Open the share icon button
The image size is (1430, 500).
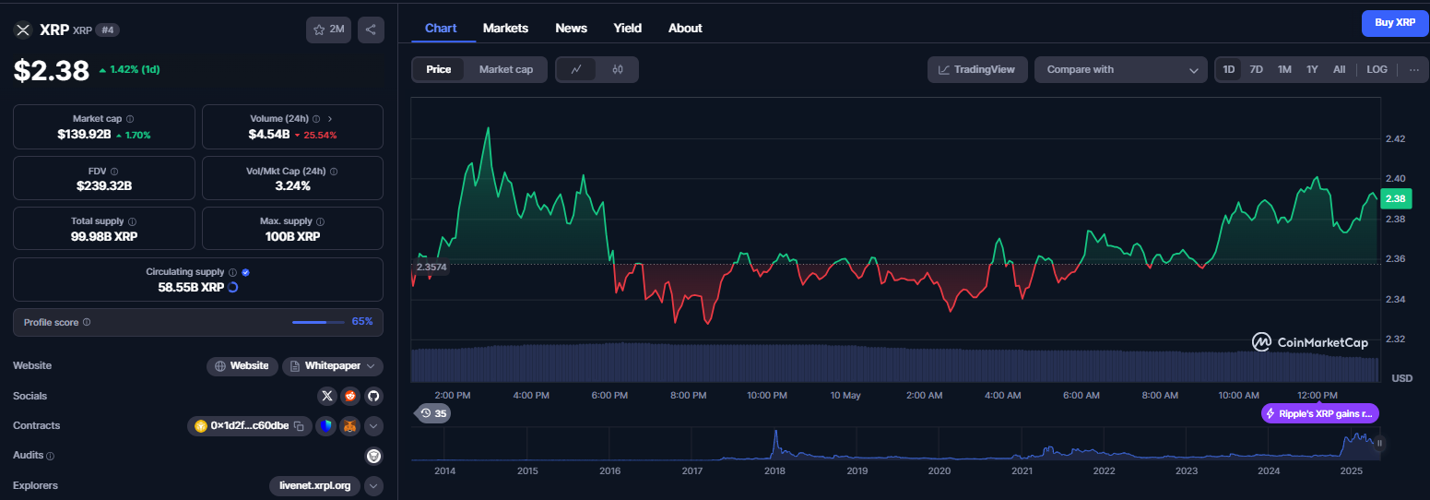point(371,30)
